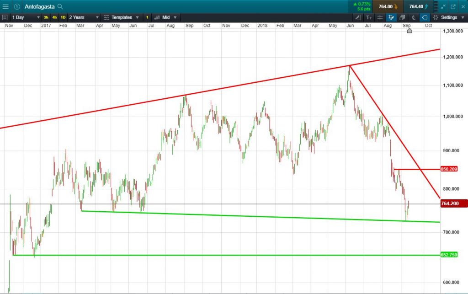This screenshot has width=468, height=294.
Task: Click the 764.40 buy price button
Action: tap(418, 6)
